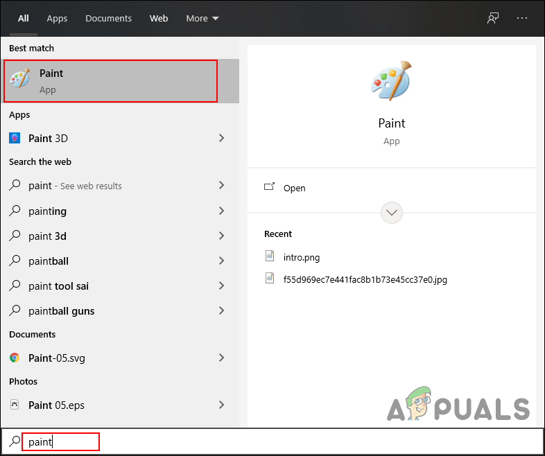Image resolution: width=545 pixels, height=456 pixels.
Task: Click Open to launch Paint
Action: (295, 188)
